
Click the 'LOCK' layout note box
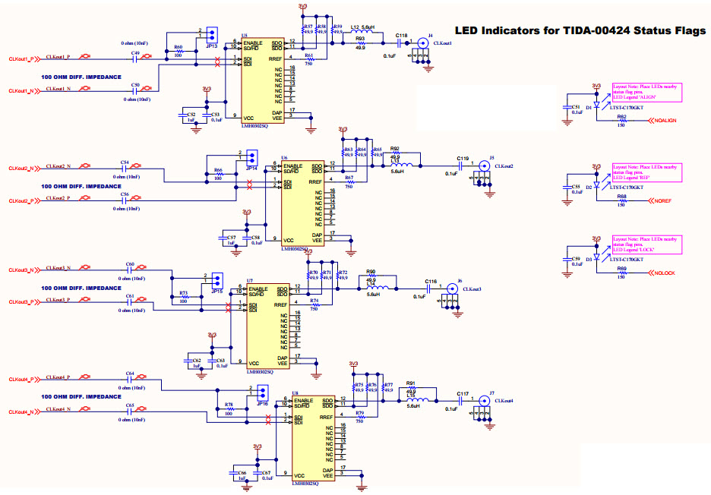click(x=647, y=244)
